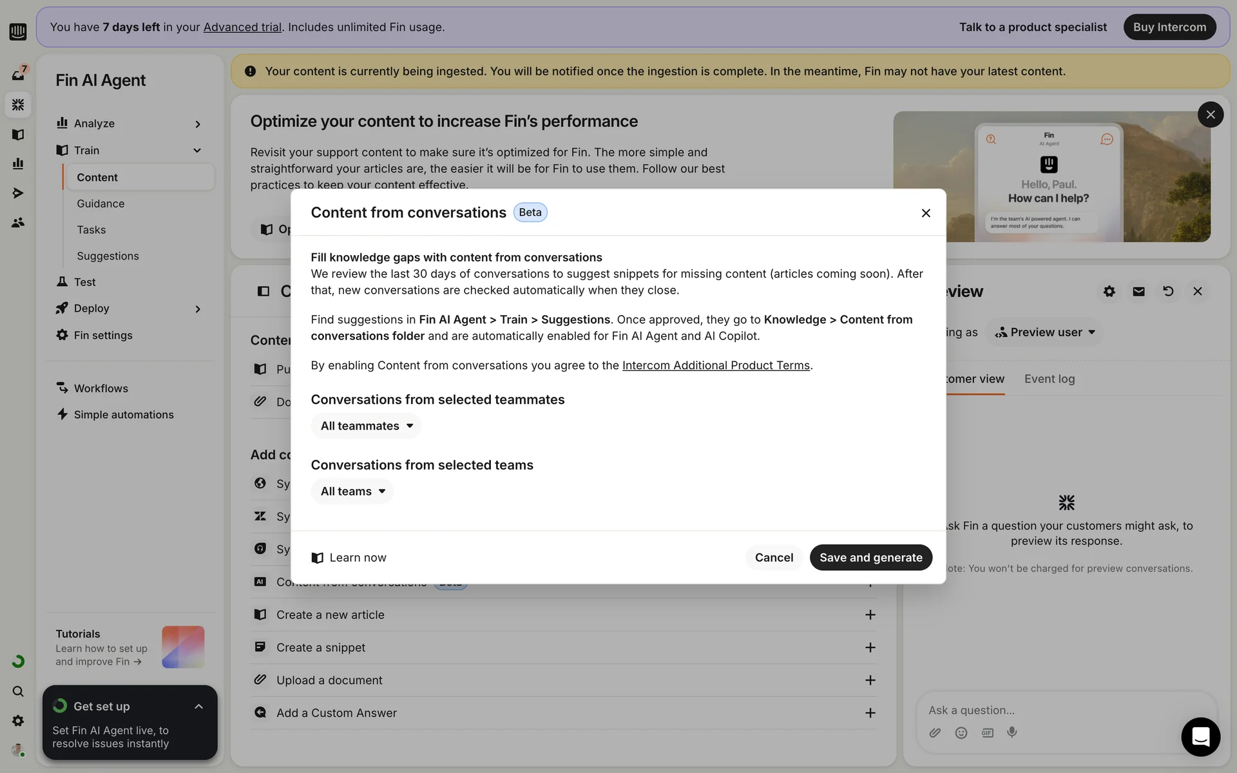1237x773 pixels.
Task: Click the Contacts people icon in rail
Action: pos(18,222)
